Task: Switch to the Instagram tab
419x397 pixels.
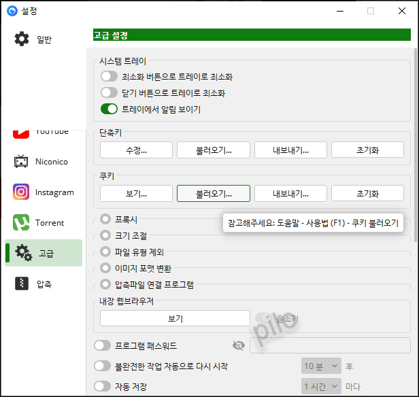Action: coord(44,192)
